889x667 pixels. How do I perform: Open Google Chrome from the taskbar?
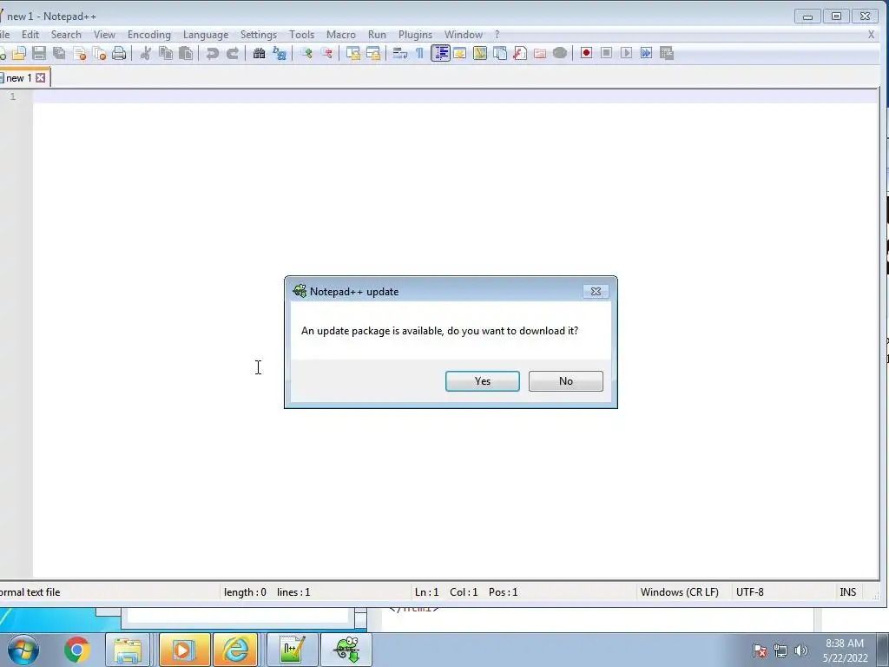[77, 650]
